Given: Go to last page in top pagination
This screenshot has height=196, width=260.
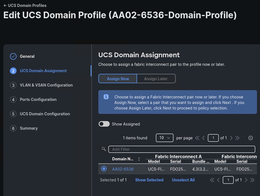Looking at the screenshot, I should [237, 138].
